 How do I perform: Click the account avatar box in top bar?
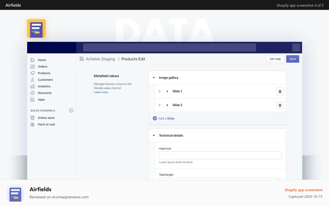click(x=296, y=48)
